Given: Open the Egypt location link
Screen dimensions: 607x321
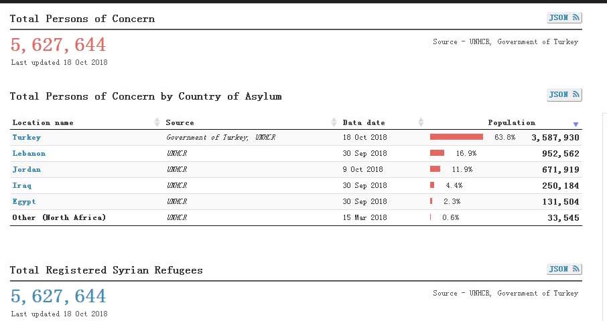Looking at the screenshot, I should point(24,202).
